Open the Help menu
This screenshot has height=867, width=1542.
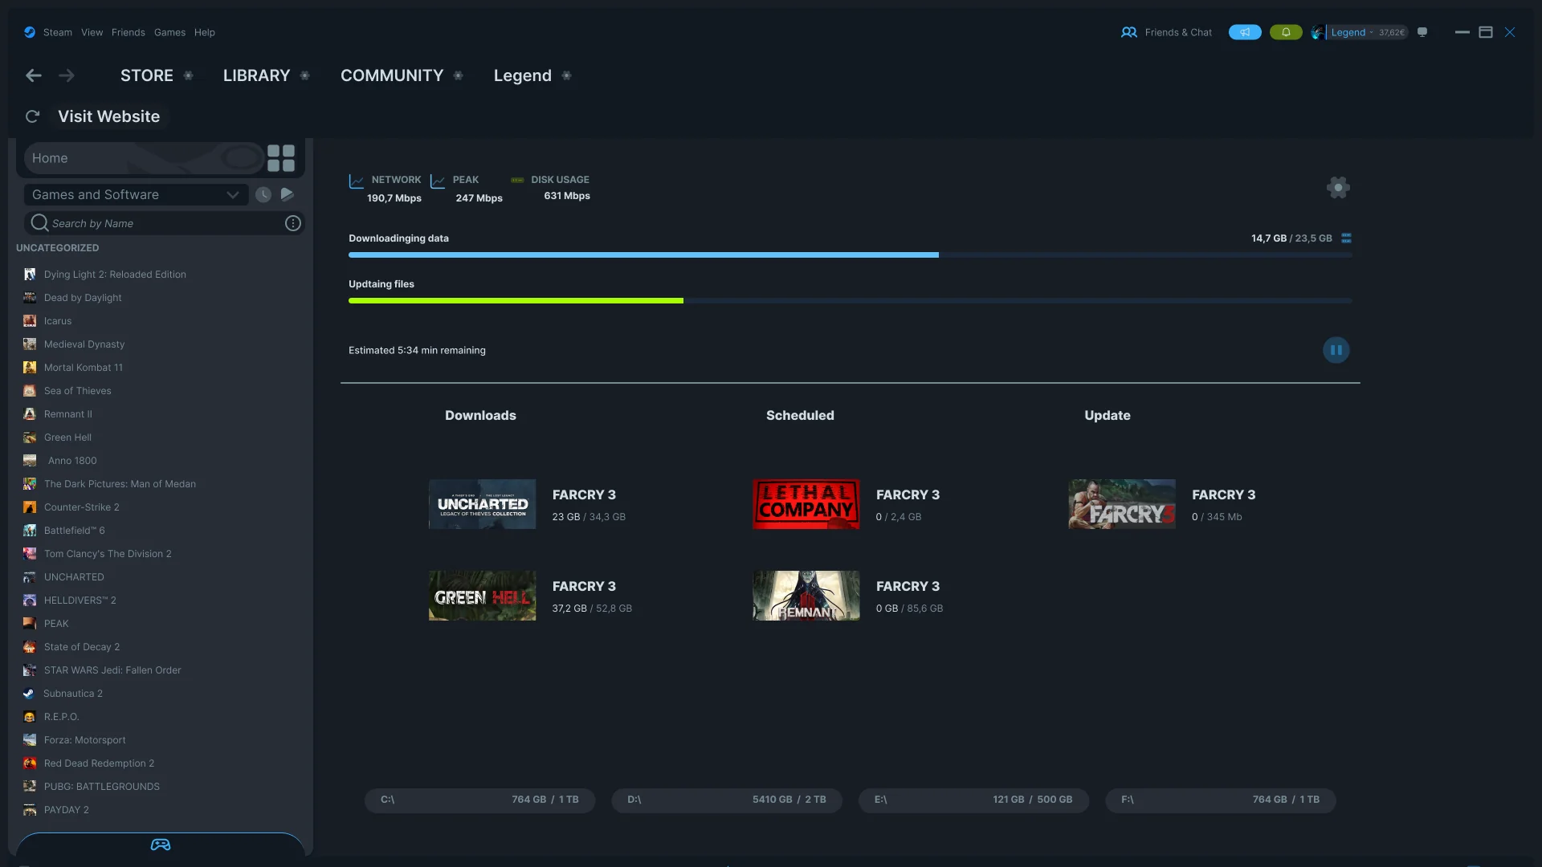click(x=205, y=32)
